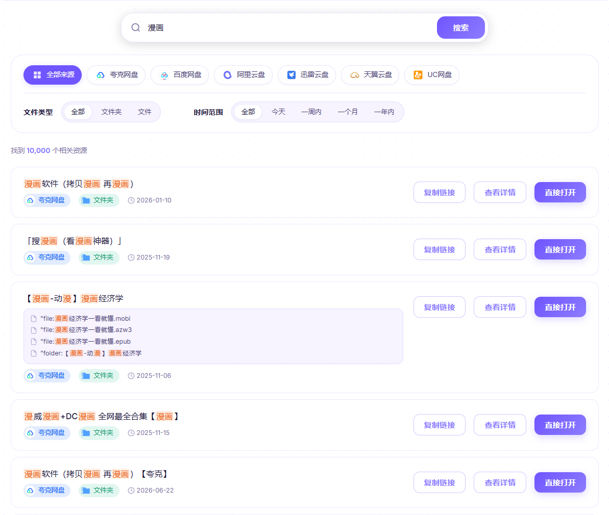View details of the 2026-06-22 result
Image resolution: width=609 pixels, height=515 pixels.
tap(500, 482)
